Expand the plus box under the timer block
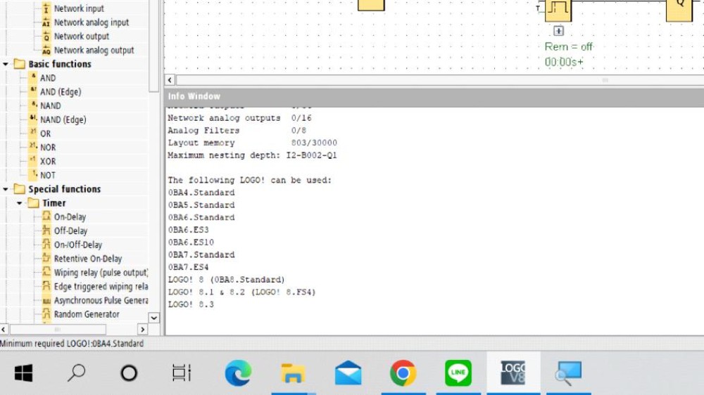This screenshot has height=395, width=704. (558, 31)
